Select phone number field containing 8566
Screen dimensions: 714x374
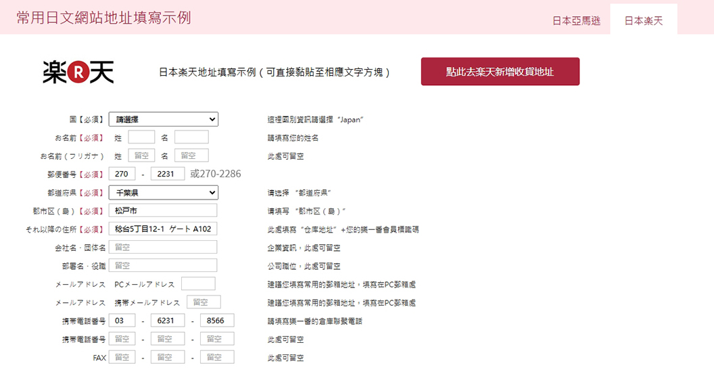[217, 321]
